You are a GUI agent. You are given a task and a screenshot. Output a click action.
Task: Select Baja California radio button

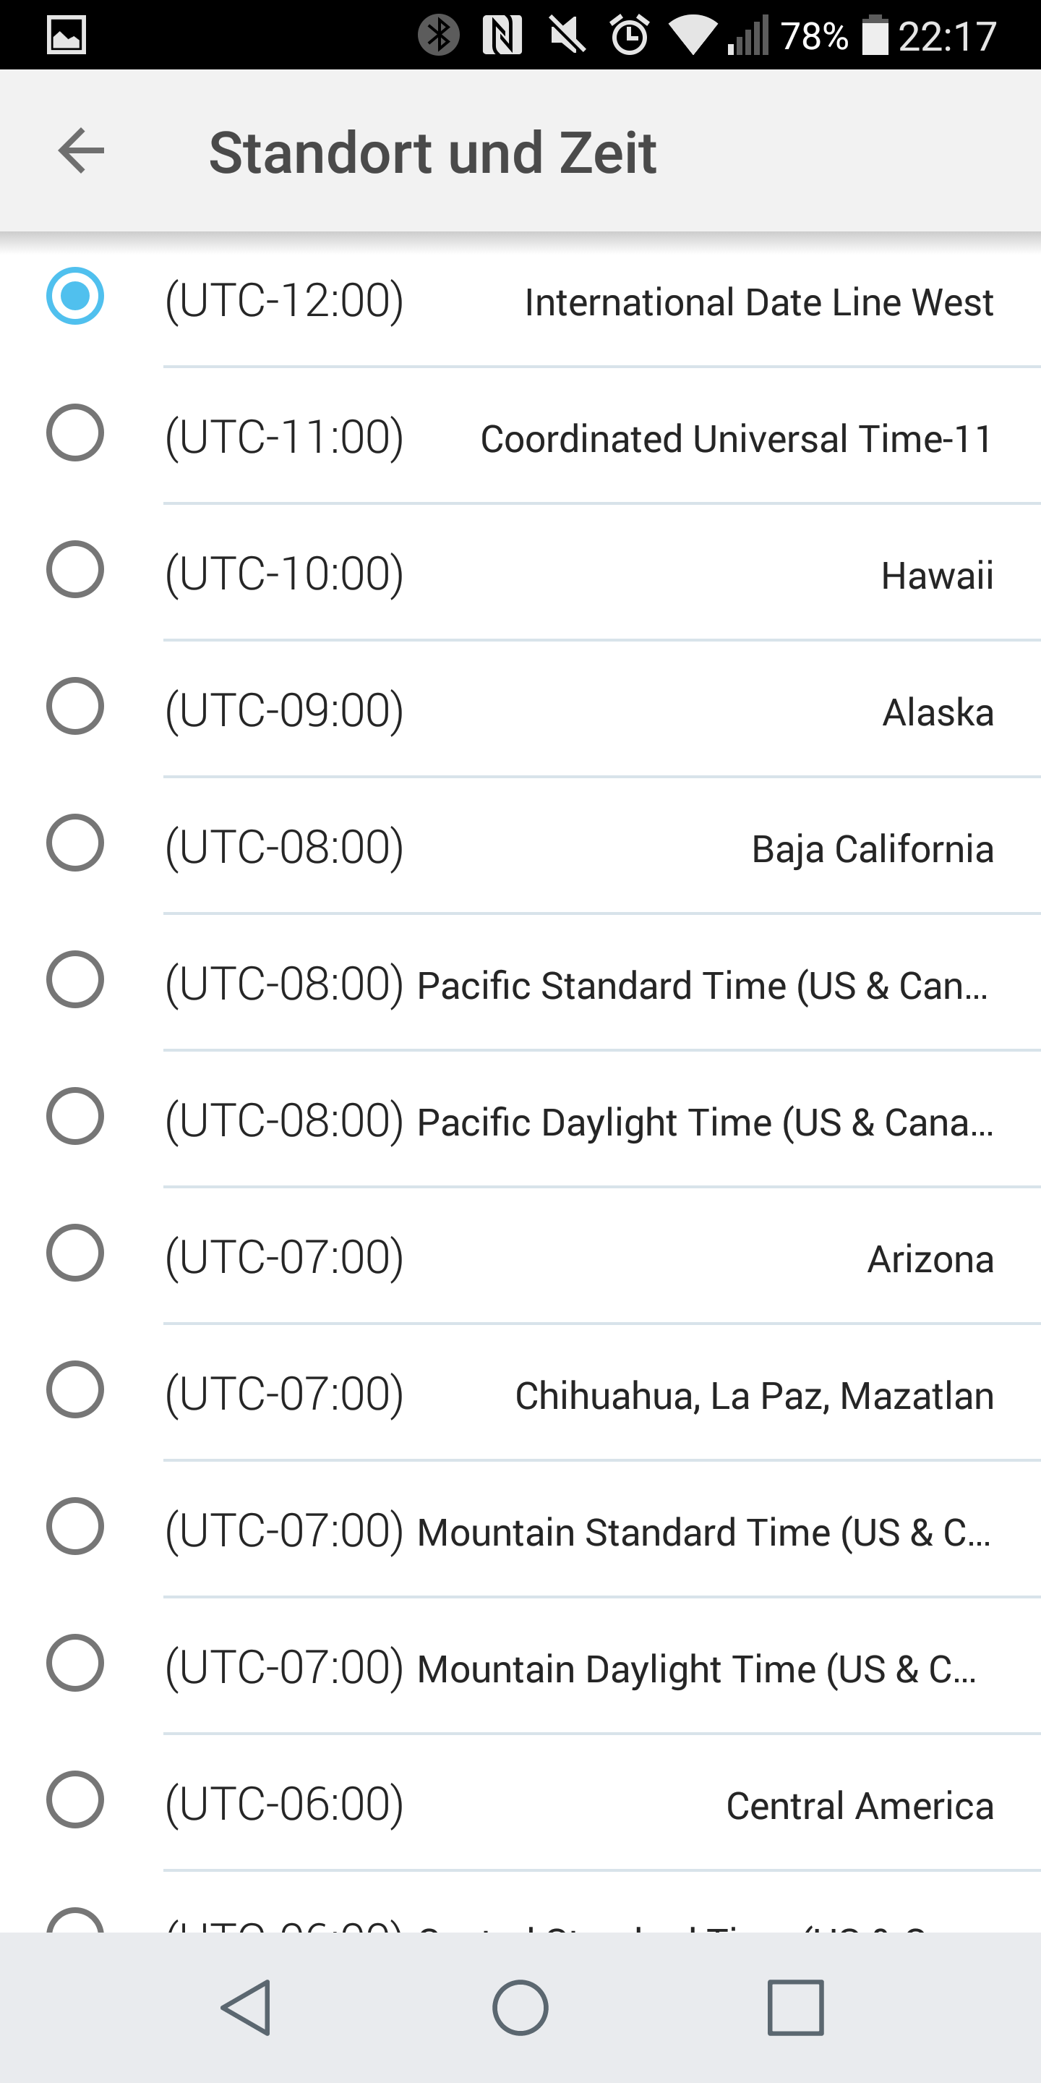[75, 843]
